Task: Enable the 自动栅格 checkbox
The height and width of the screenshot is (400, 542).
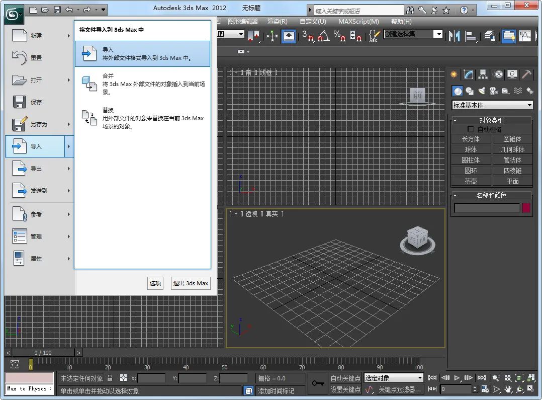Action: point(471,129)
